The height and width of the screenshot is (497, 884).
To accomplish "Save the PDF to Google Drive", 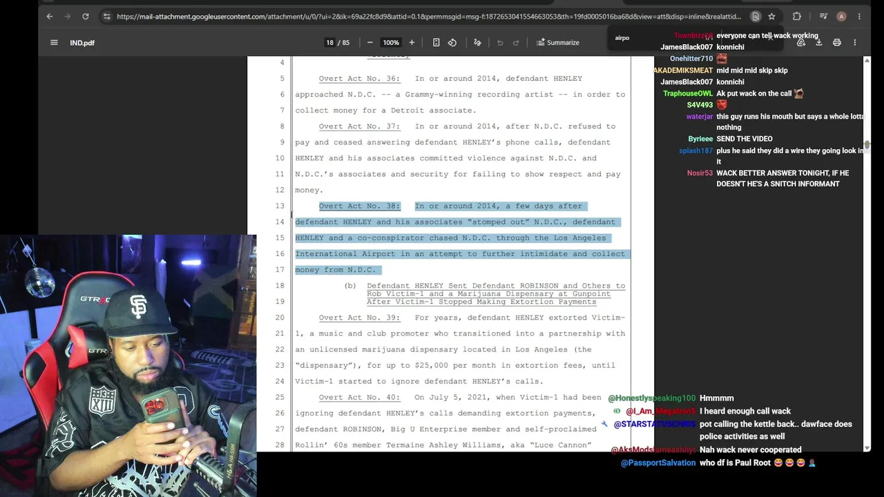I will click(x=801, y=43).
